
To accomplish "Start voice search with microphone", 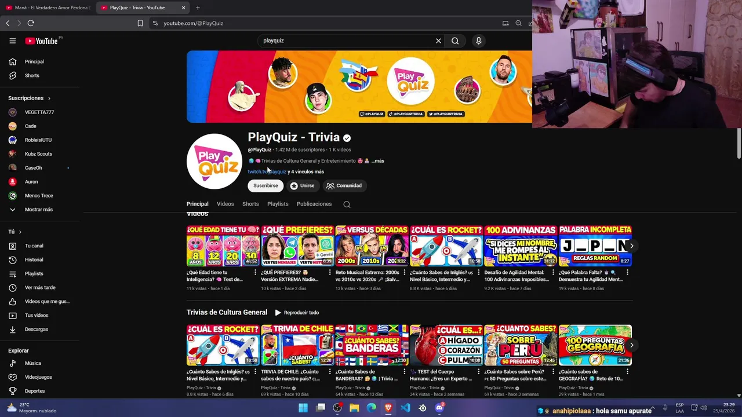I will click(x=478, y=41).
